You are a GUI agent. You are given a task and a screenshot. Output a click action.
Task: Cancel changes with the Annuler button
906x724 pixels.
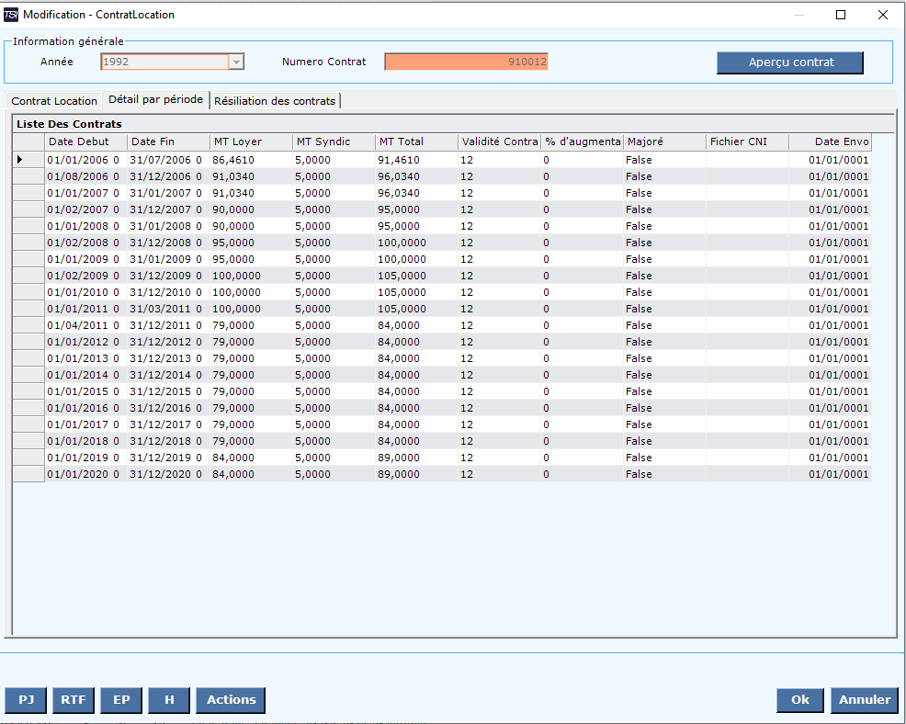tap(865, 700)
